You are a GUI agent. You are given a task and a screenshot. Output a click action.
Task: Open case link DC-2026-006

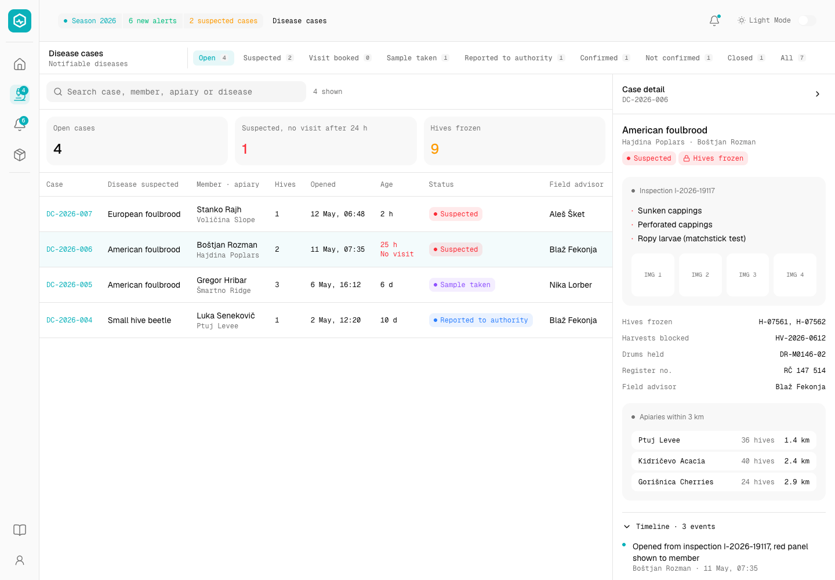coord(70,249)
